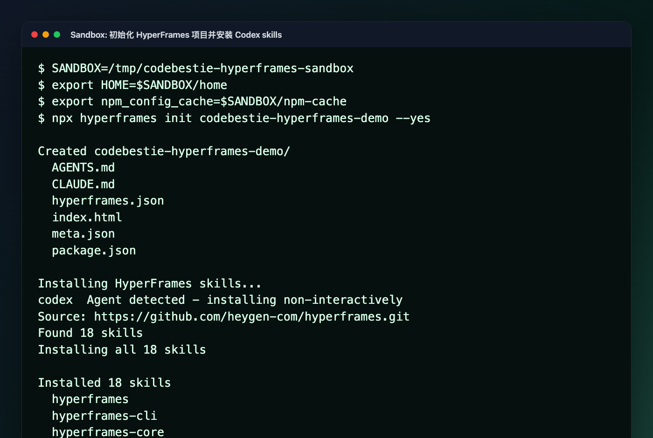Click the 'Installed 18 skills' line

click(x=104, y=383)
